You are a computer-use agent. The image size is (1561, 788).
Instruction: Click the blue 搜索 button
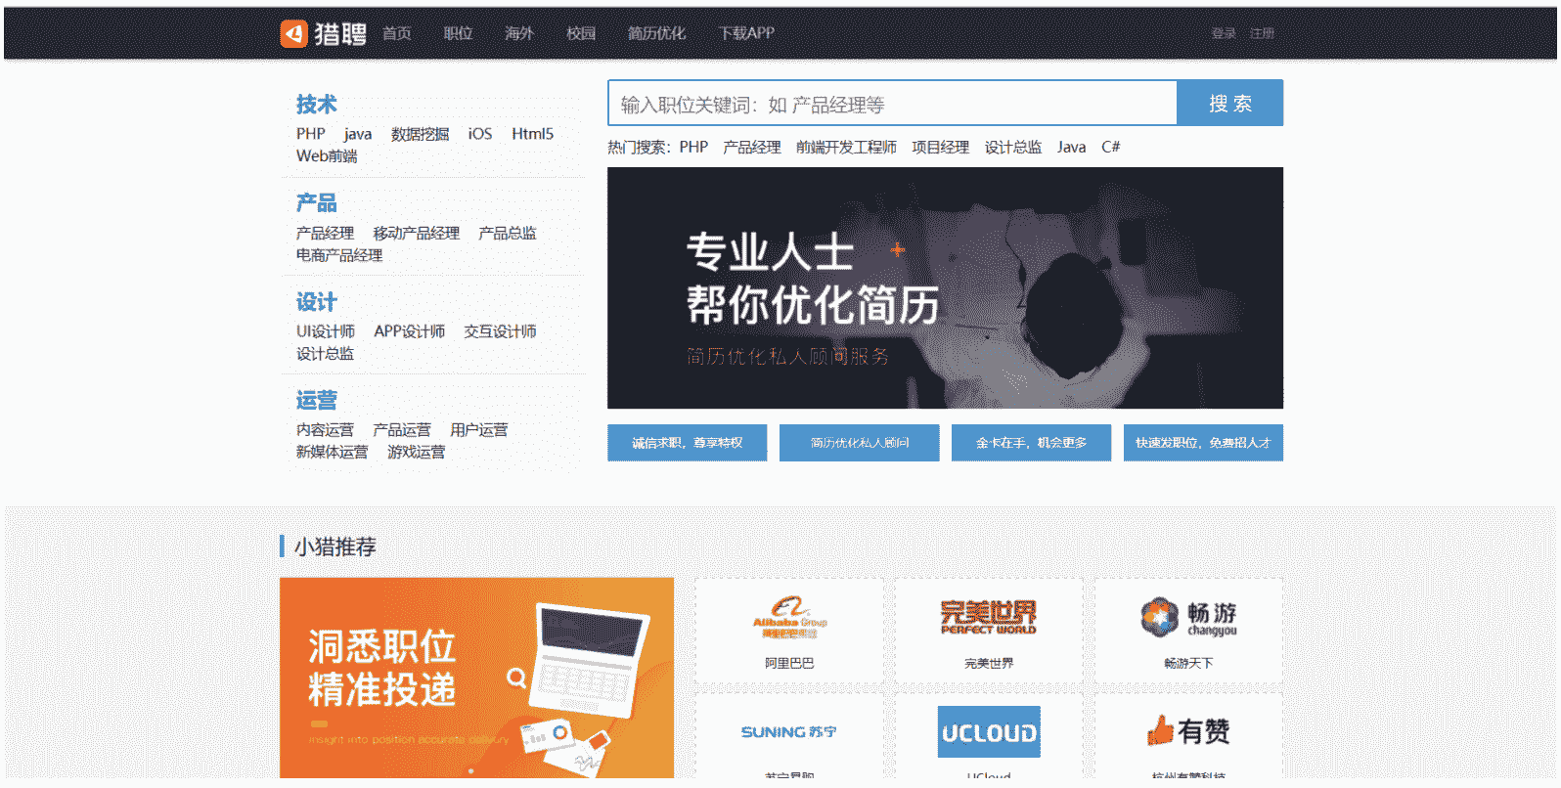pyautogui.click(x=1229, y=104)
